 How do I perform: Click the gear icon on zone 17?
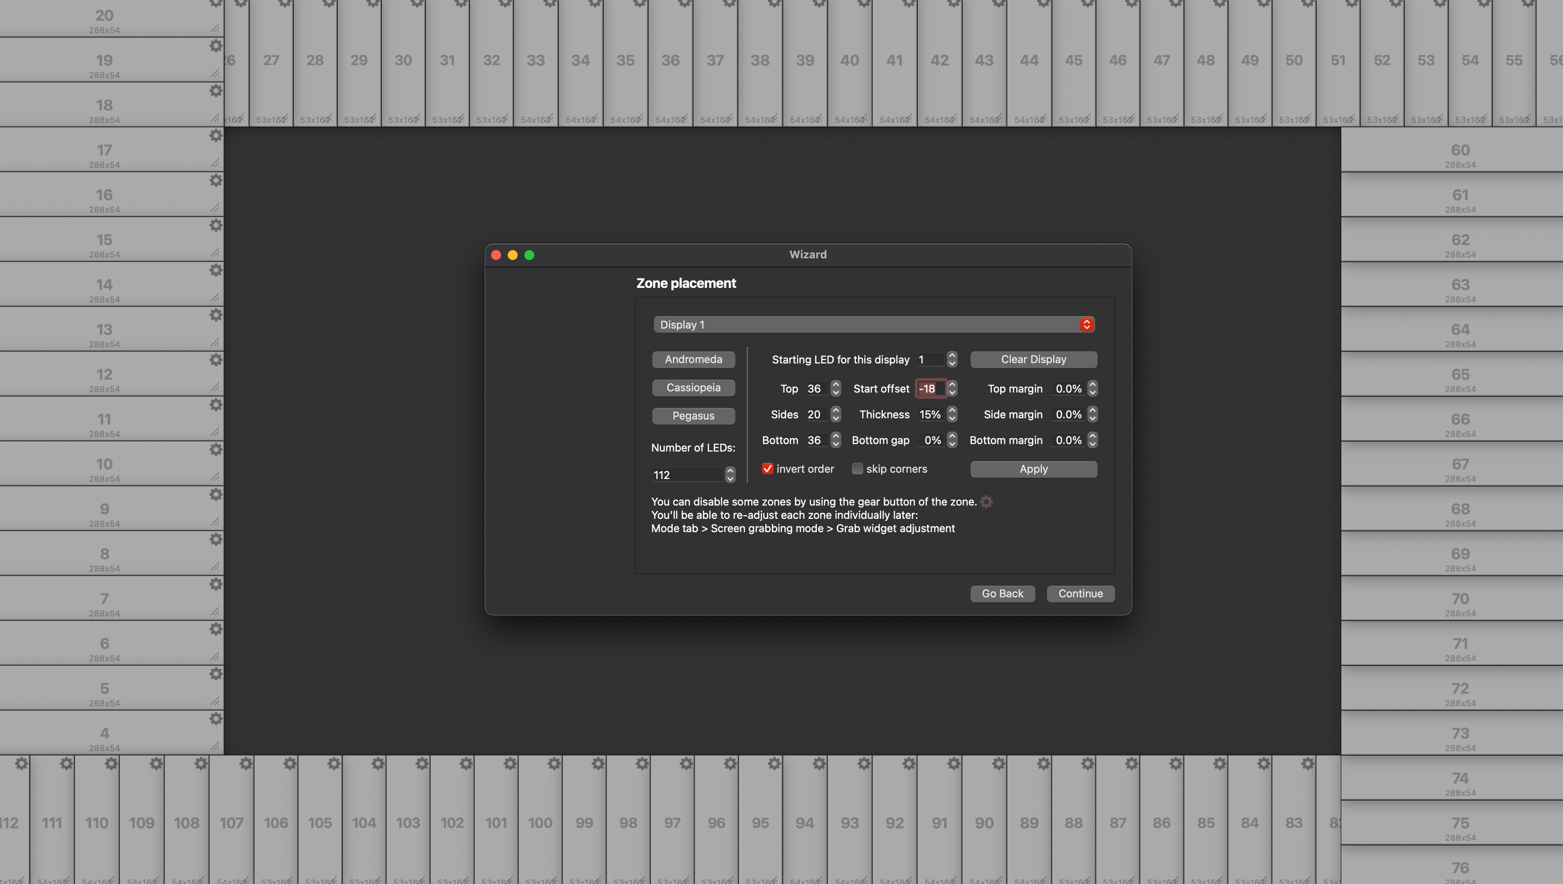[x=216, y=136]
